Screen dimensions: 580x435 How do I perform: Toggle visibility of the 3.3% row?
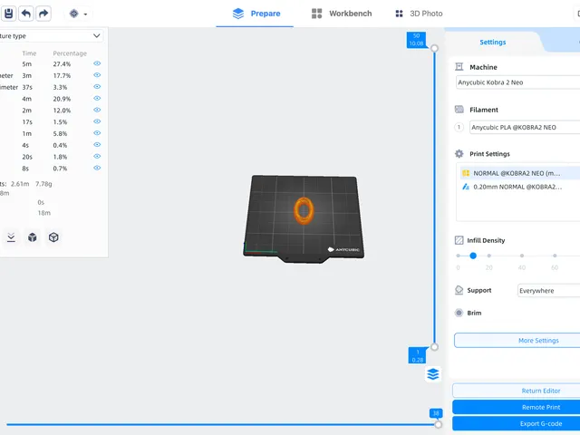point(97,87)
